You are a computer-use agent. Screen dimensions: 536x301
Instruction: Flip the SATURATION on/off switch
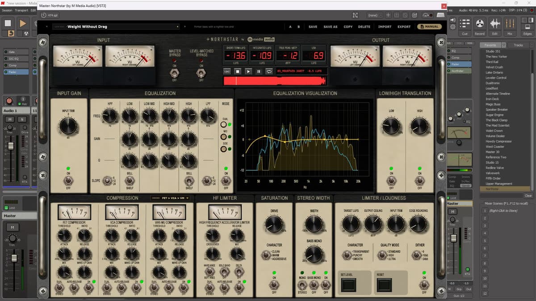(x=274, y=285)
